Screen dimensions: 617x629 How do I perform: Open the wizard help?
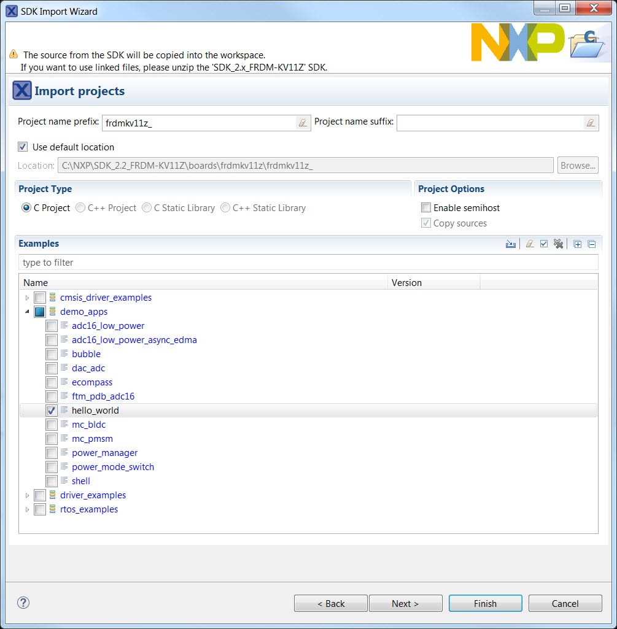[23, 603]
